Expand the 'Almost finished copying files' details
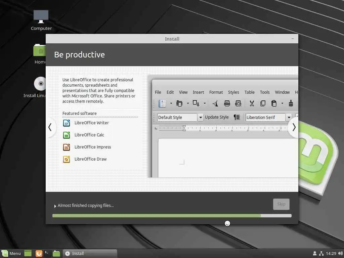The image size is (344, 258). [55, 206]
